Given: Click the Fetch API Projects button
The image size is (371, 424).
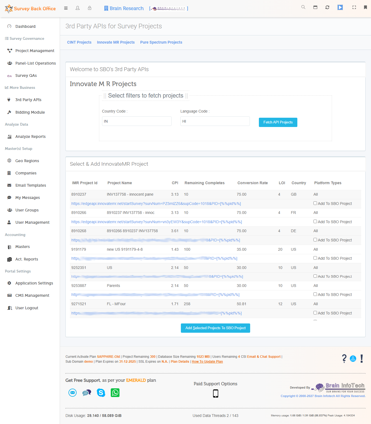Looking at the screenshot, I should (278, 122).
